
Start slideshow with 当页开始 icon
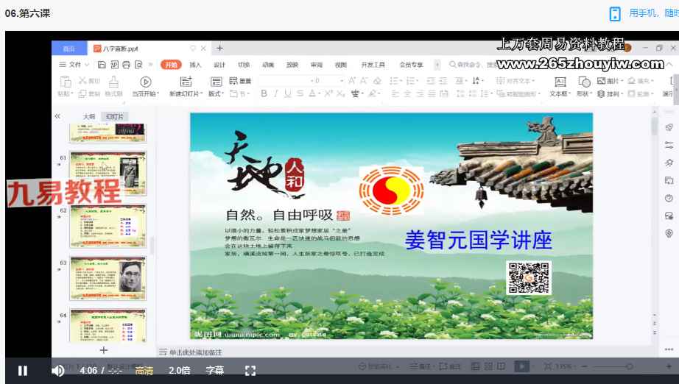[x=146, y=82]
